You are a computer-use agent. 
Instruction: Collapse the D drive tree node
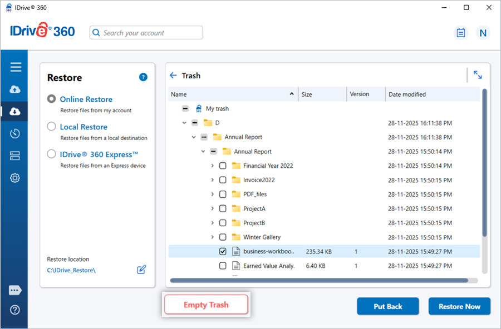(x=184, y=123)
